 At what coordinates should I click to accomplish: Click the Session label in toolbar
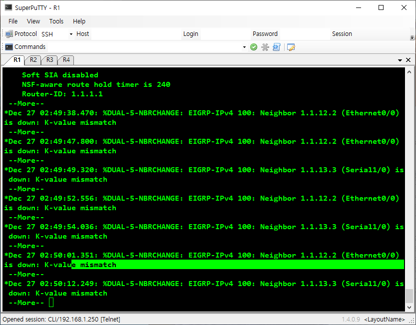342,34
